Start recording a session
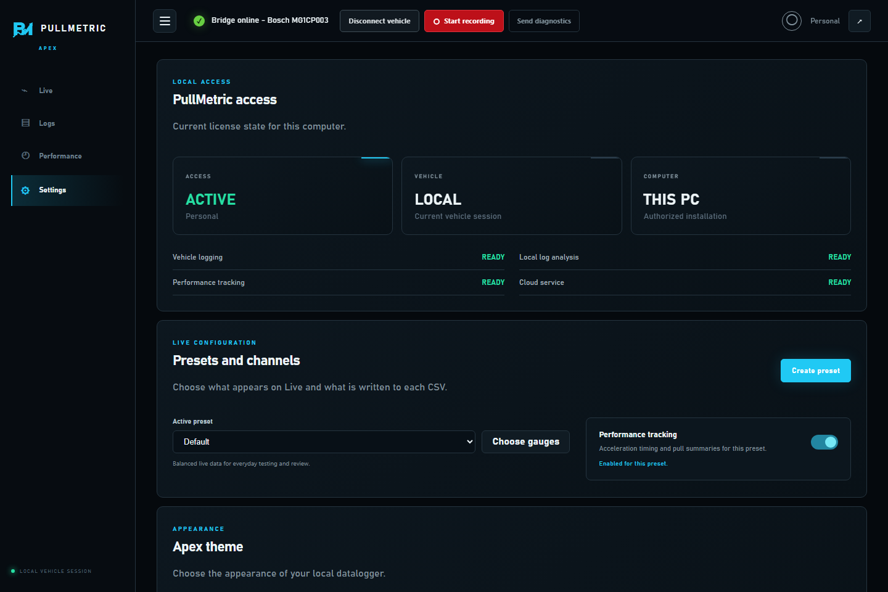Screen dimensions: 888x592 pos(464,21)
